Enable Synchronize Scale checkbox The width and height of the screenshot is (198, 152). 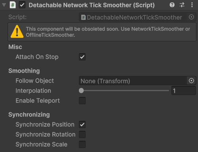tap(82, 144)
